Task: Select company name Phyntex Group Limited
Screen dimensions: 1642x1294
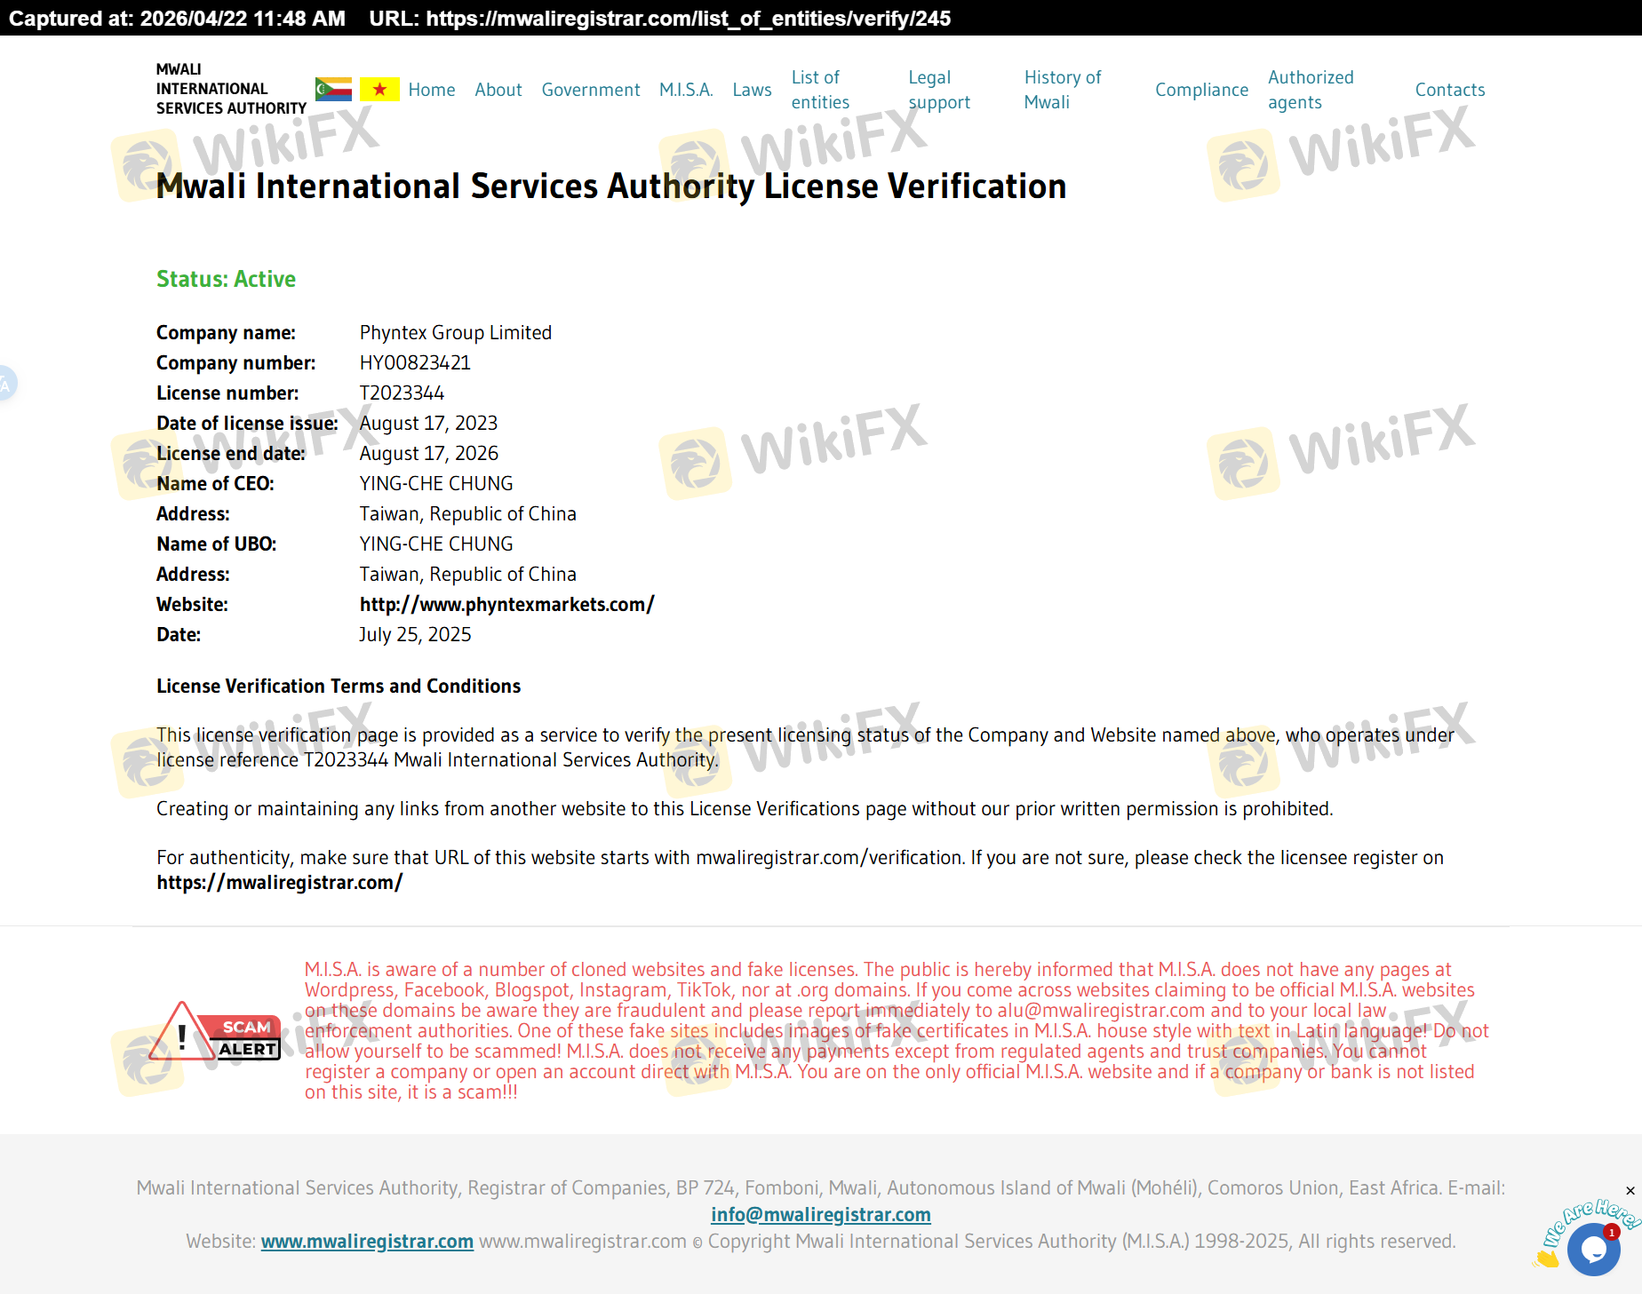Action: (456, 333)
